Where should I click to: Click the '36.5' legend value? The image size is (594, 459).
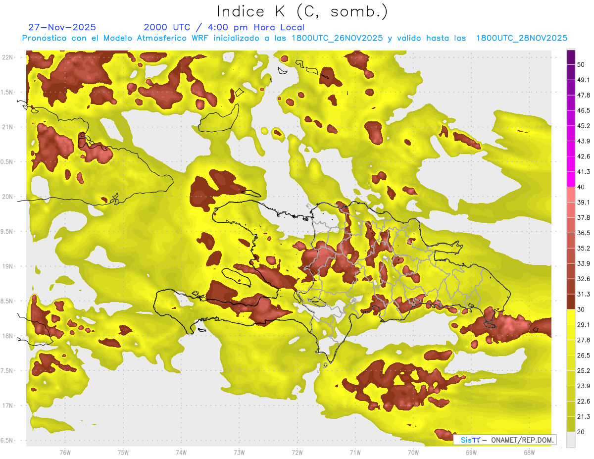coord(584,233)
